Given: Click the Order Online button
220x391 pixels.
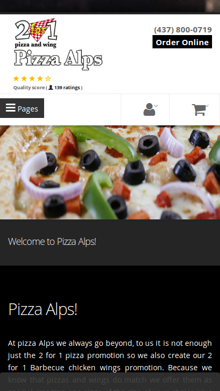Looking at the screenshot, I should (182, 42).
